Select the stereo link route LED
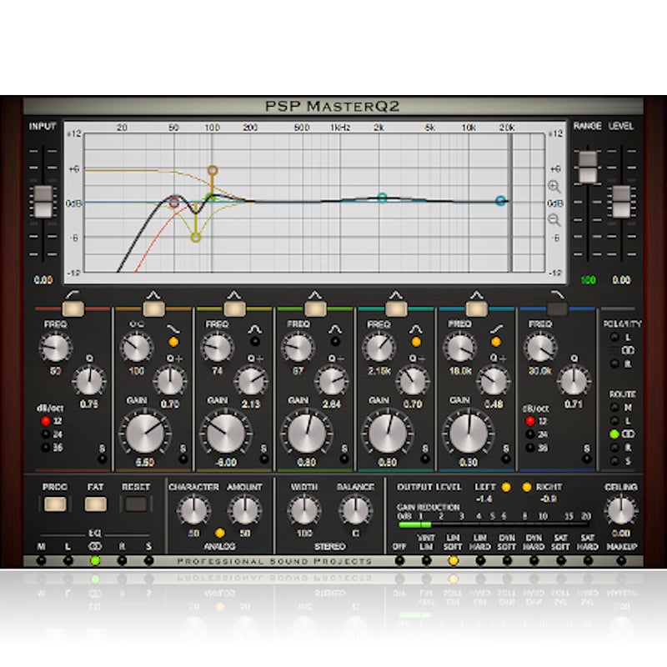 pyautogui.click(x=614, y=434)
